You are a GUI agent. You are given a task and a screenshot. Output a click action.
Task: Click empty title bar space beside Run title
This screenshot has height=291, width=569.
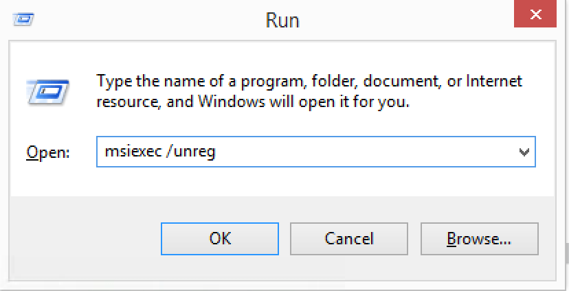click(x=399, y=19)
